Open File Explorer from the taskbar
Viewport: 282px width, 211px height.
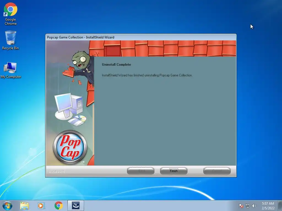point(25,206)
